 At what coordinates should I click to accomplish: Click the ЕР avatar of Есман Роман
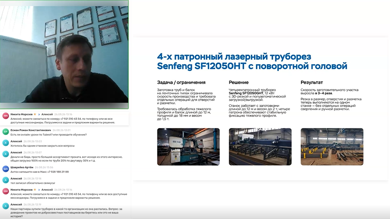coord(5,132)
